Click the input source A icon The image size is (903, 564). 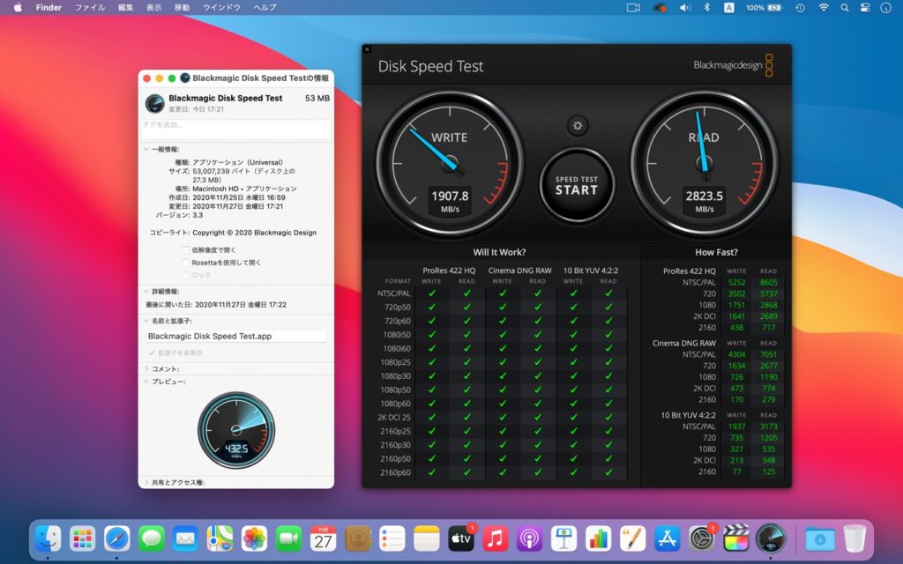pyautogui.click(x=729, y=7)
